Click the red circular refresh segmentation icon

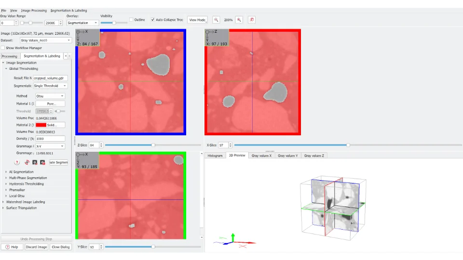click(27, 162)
